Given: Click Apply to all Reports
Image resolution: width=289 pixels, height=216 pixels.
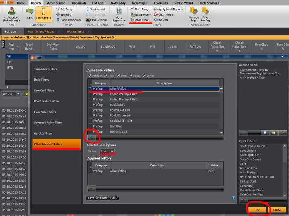Looking at the screenshot, I should [x=168, y=9].
